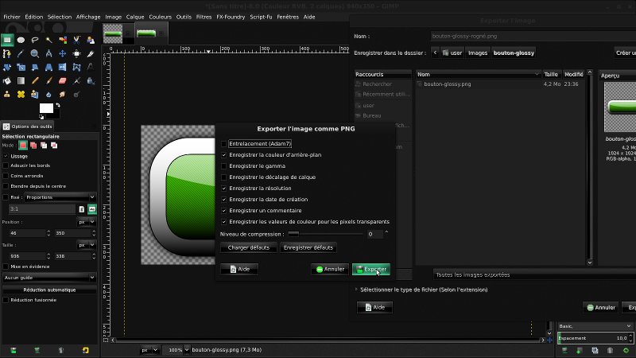The image size is (636, 358).
Task: Select the Pencil tool
Action: click(35, 81)
